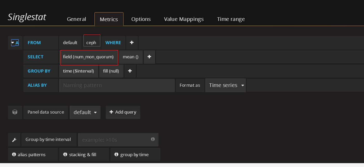
Task: Toggle stacking & fill help section
Action: click(x=80, y=155)
